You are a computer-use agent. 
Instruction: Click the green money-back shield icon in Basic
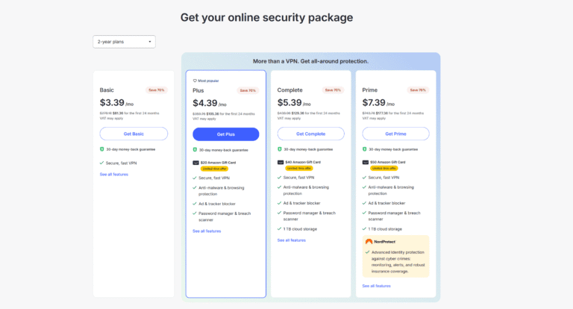(102, 149)
